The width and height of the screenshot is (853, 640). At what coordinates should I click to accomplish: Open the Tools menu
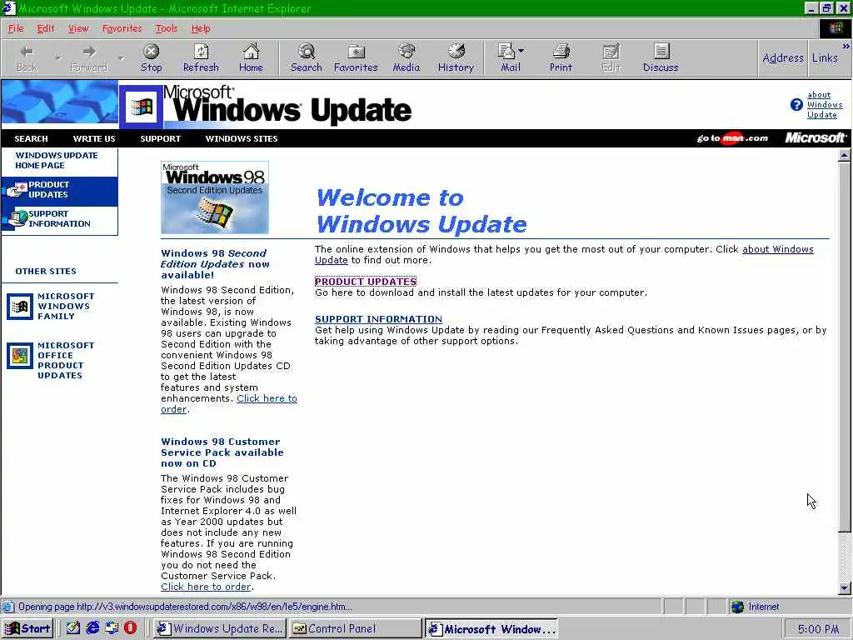[166, 28]
